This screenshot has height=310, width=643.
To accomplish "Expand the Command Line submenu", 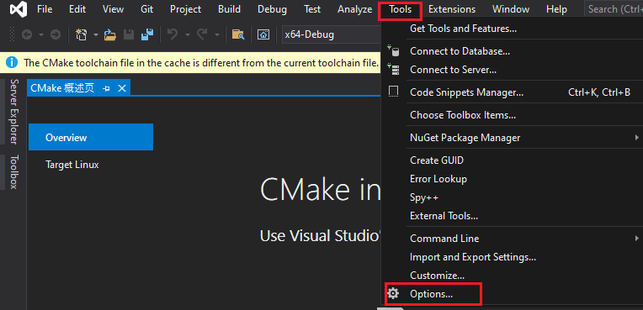I will 513,239.
